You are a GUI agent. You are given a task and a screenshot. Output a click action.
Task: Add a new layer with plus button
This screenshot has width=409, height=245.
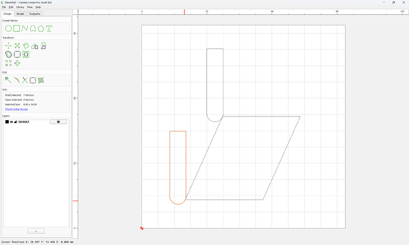pyautogui.click(x=36, y=231)
